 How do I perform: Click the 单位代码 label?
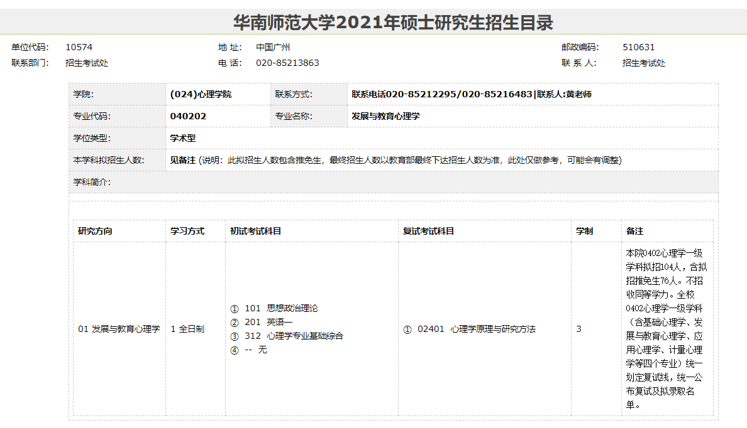[x=30, y=47]
